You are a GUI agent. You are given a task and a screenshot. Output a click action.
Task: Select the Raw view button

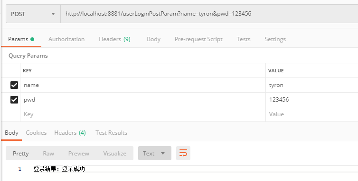(48, 154)
